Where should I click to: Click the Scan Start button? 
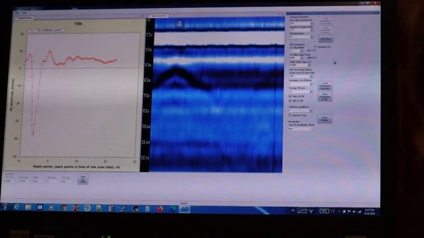(325, 39)
